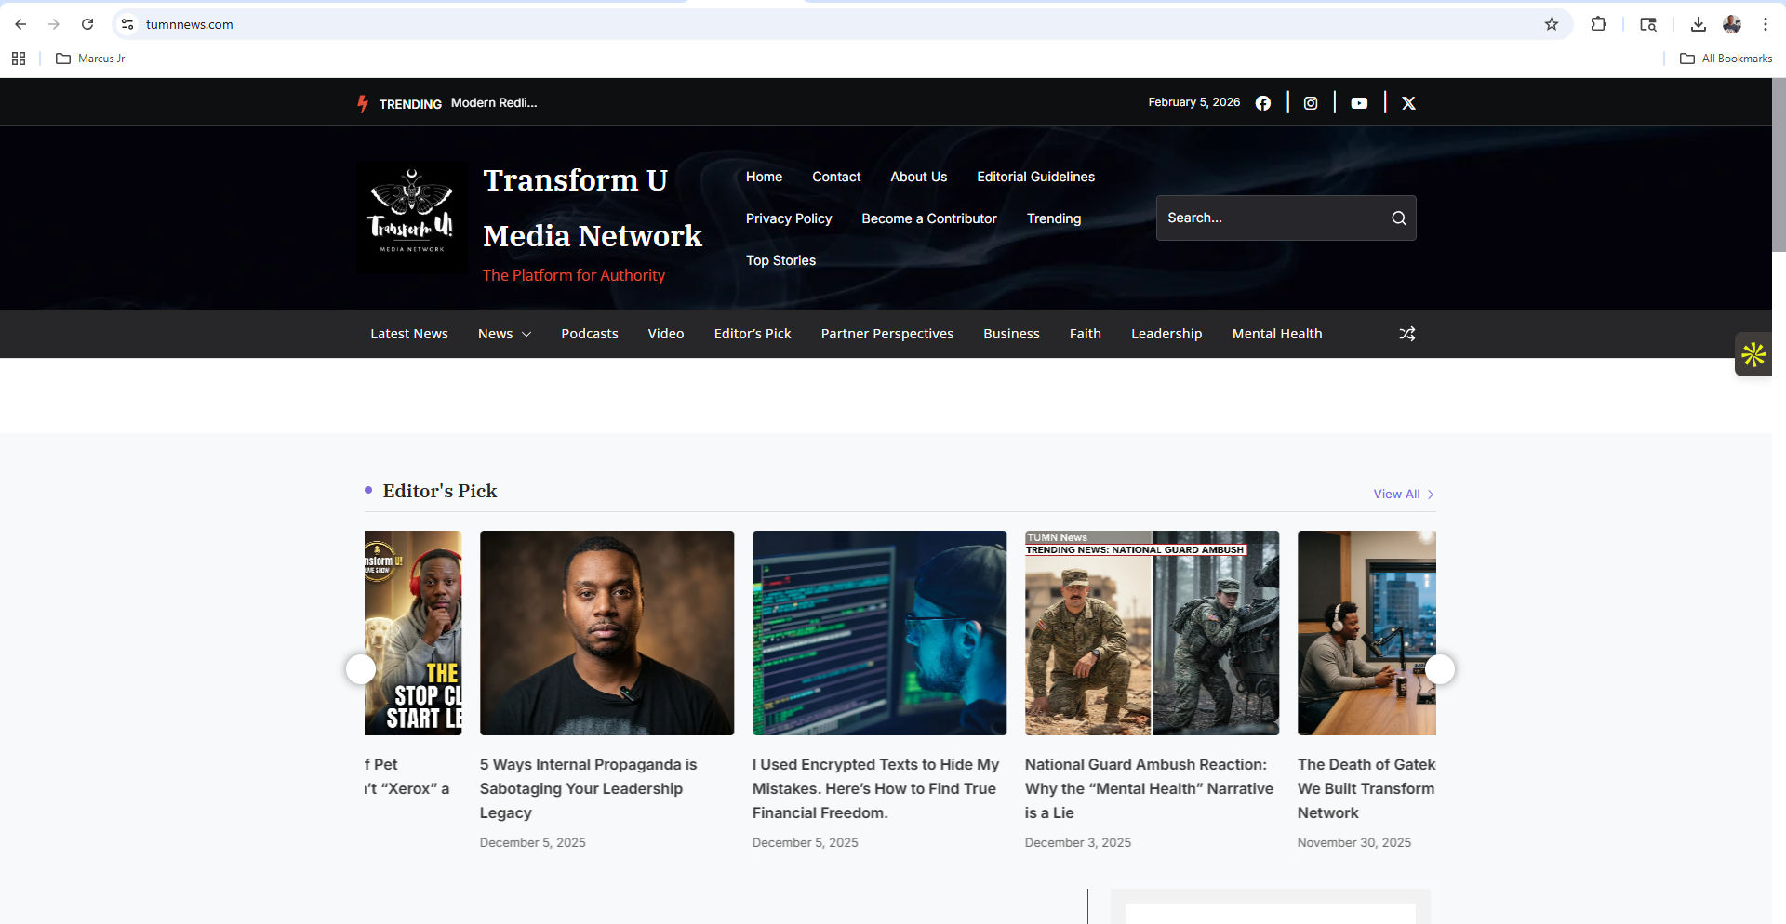Bookmark this page with the star icon
Screen dimensions: 1786x924
pos(1551,24)
